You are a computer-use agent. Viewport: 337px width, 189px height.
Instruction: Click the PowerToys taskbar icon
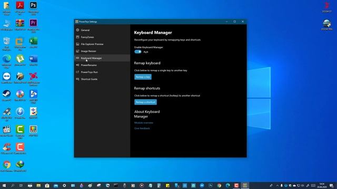click(245, 185)
